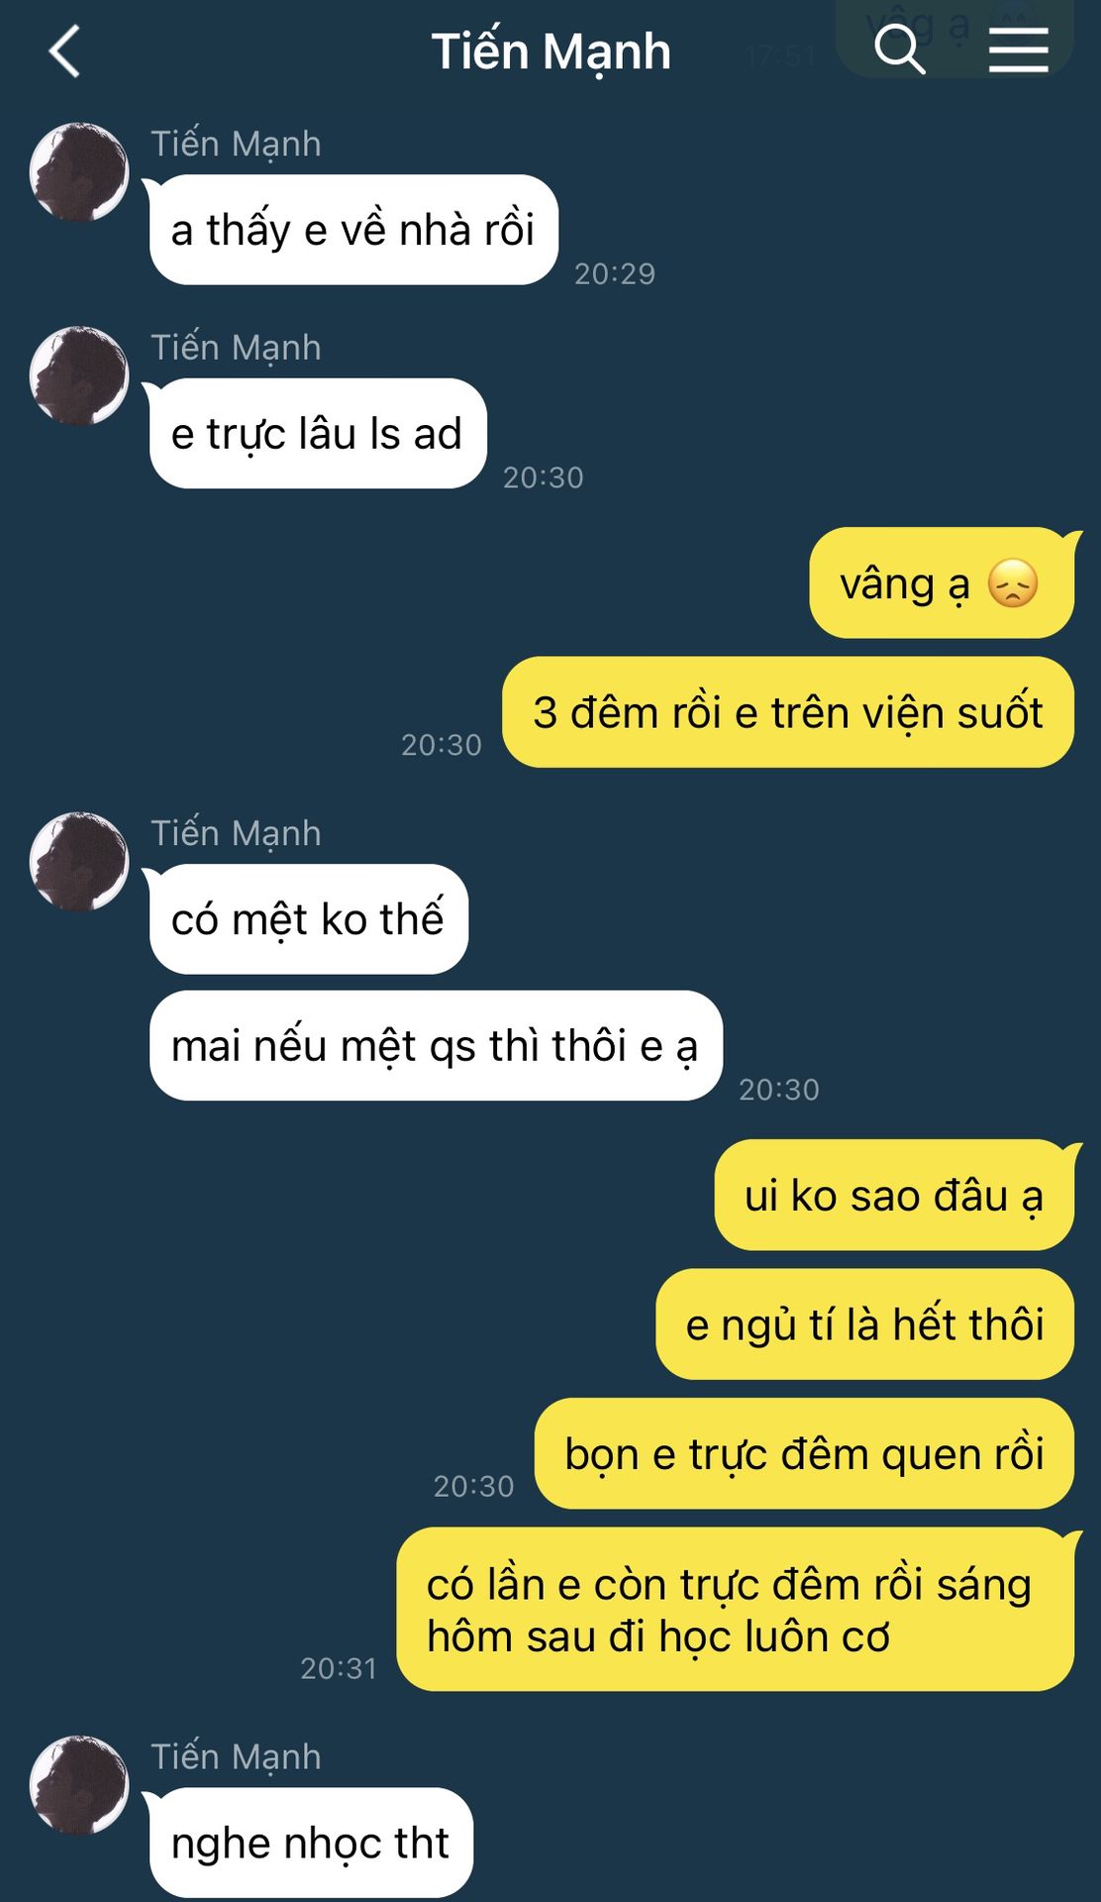Select the bubble 'ui ko sao đâu ạ'
The height and width of the screenshot is (1902, 1101).
(894, 1195)
